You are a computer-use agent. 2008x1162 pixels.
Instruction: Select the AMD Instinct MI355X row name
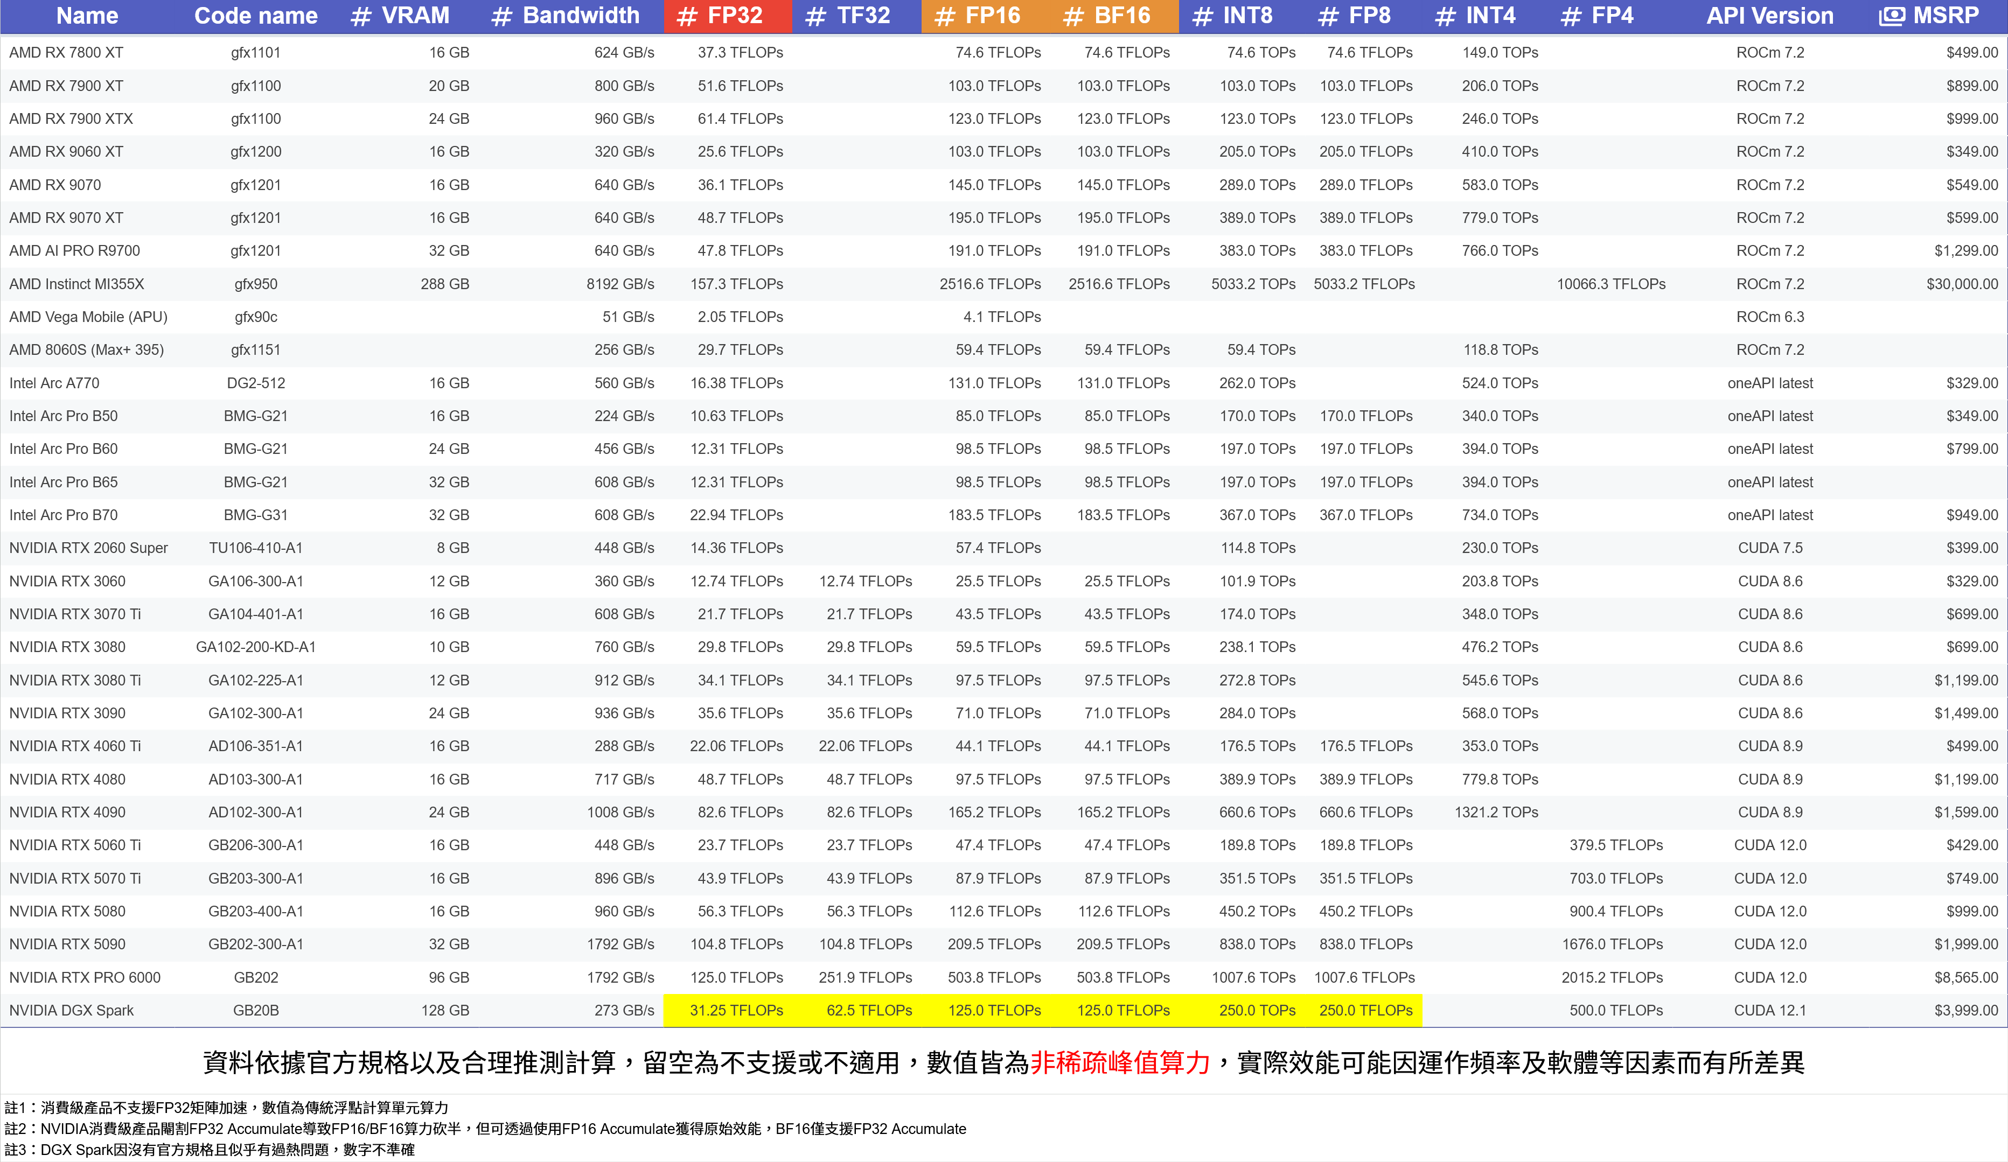point(76,284)
